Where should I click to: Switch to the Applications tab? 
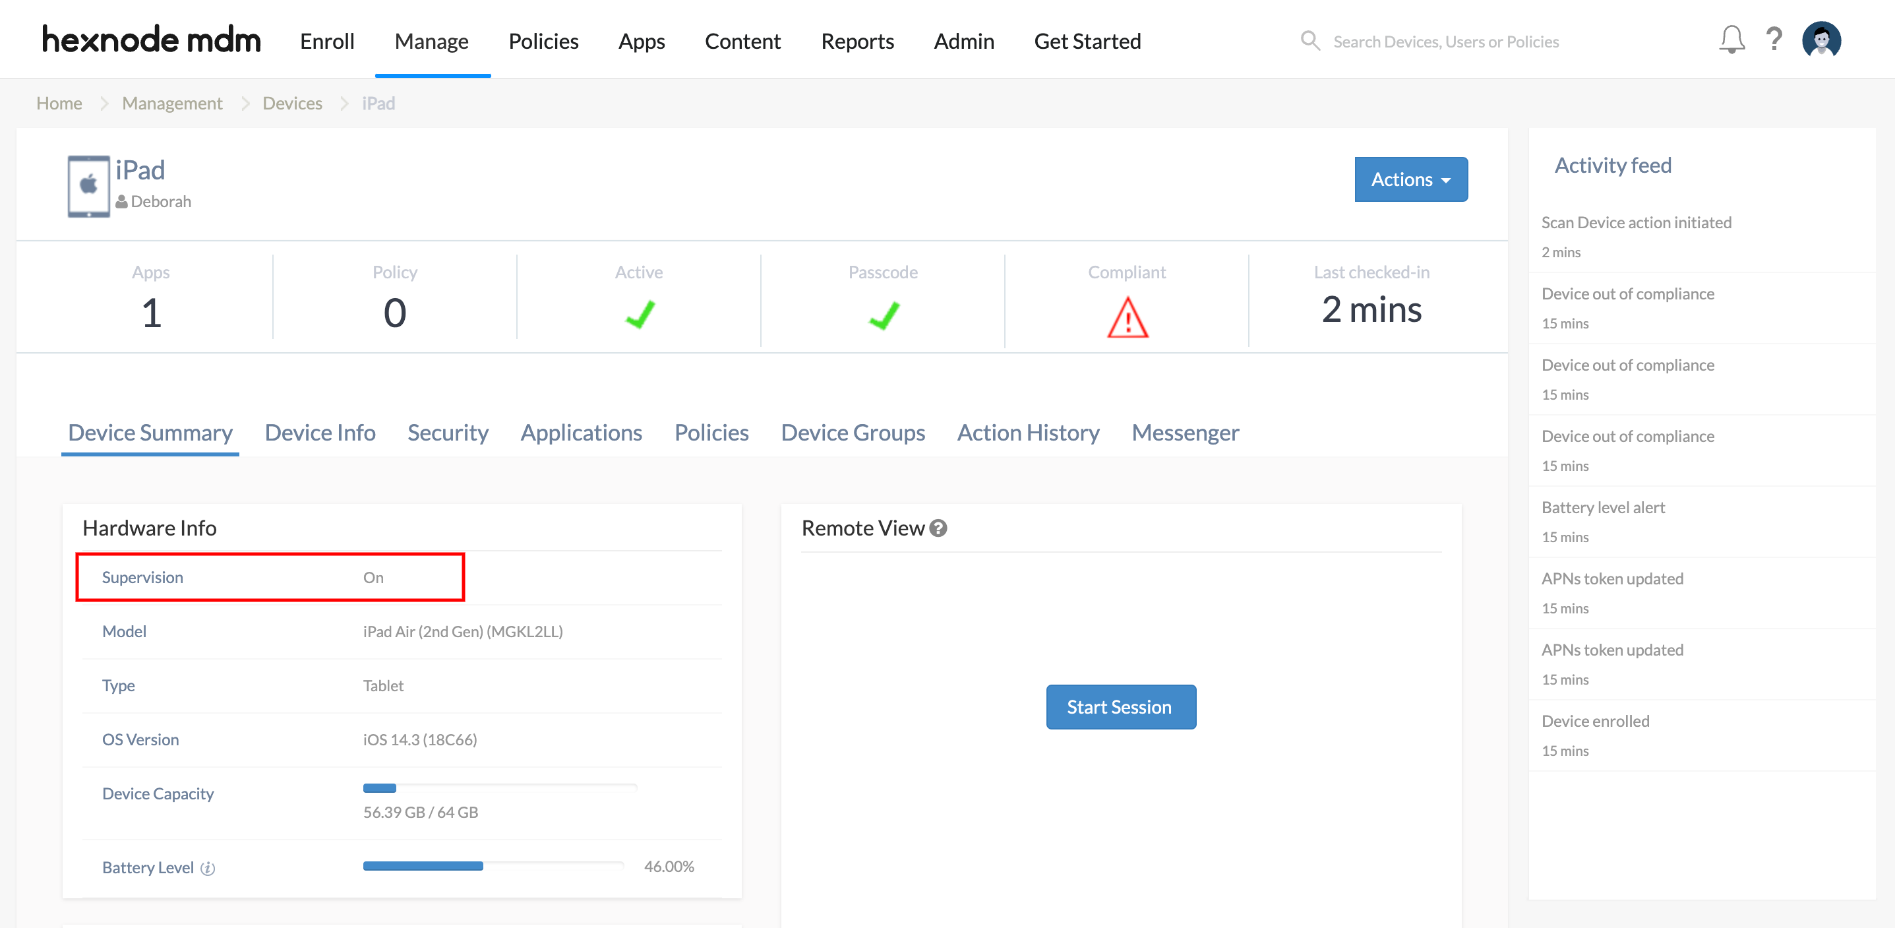click(581, 433)
